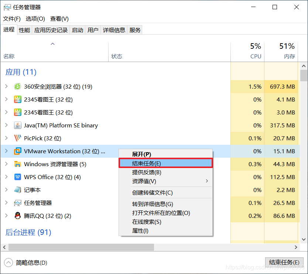Choose 打开文件所在的位置(O) in the context menu
Viewport: 308px width, 274px height.
[165, 213]
